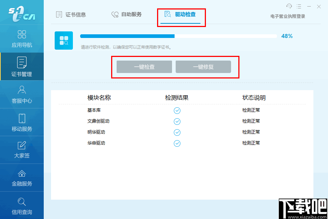This screenshot has width=328, height=219.
Task: Open 客服中心 in the sidebar
Action: 22,95
